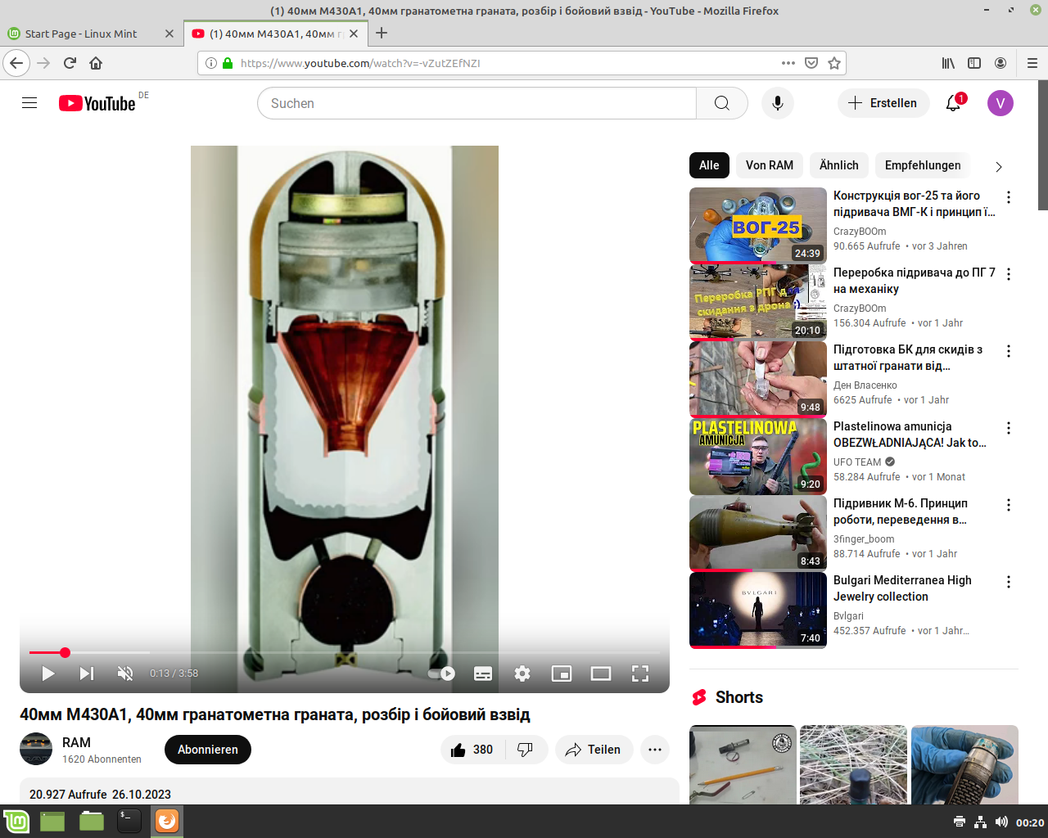This screenshot has height=838, width=1048.
Task: Open the RAM channel name link
Action: [76, 742]
